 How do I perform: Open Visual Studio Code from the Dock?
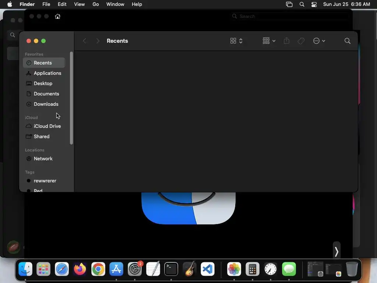point(208,269)
